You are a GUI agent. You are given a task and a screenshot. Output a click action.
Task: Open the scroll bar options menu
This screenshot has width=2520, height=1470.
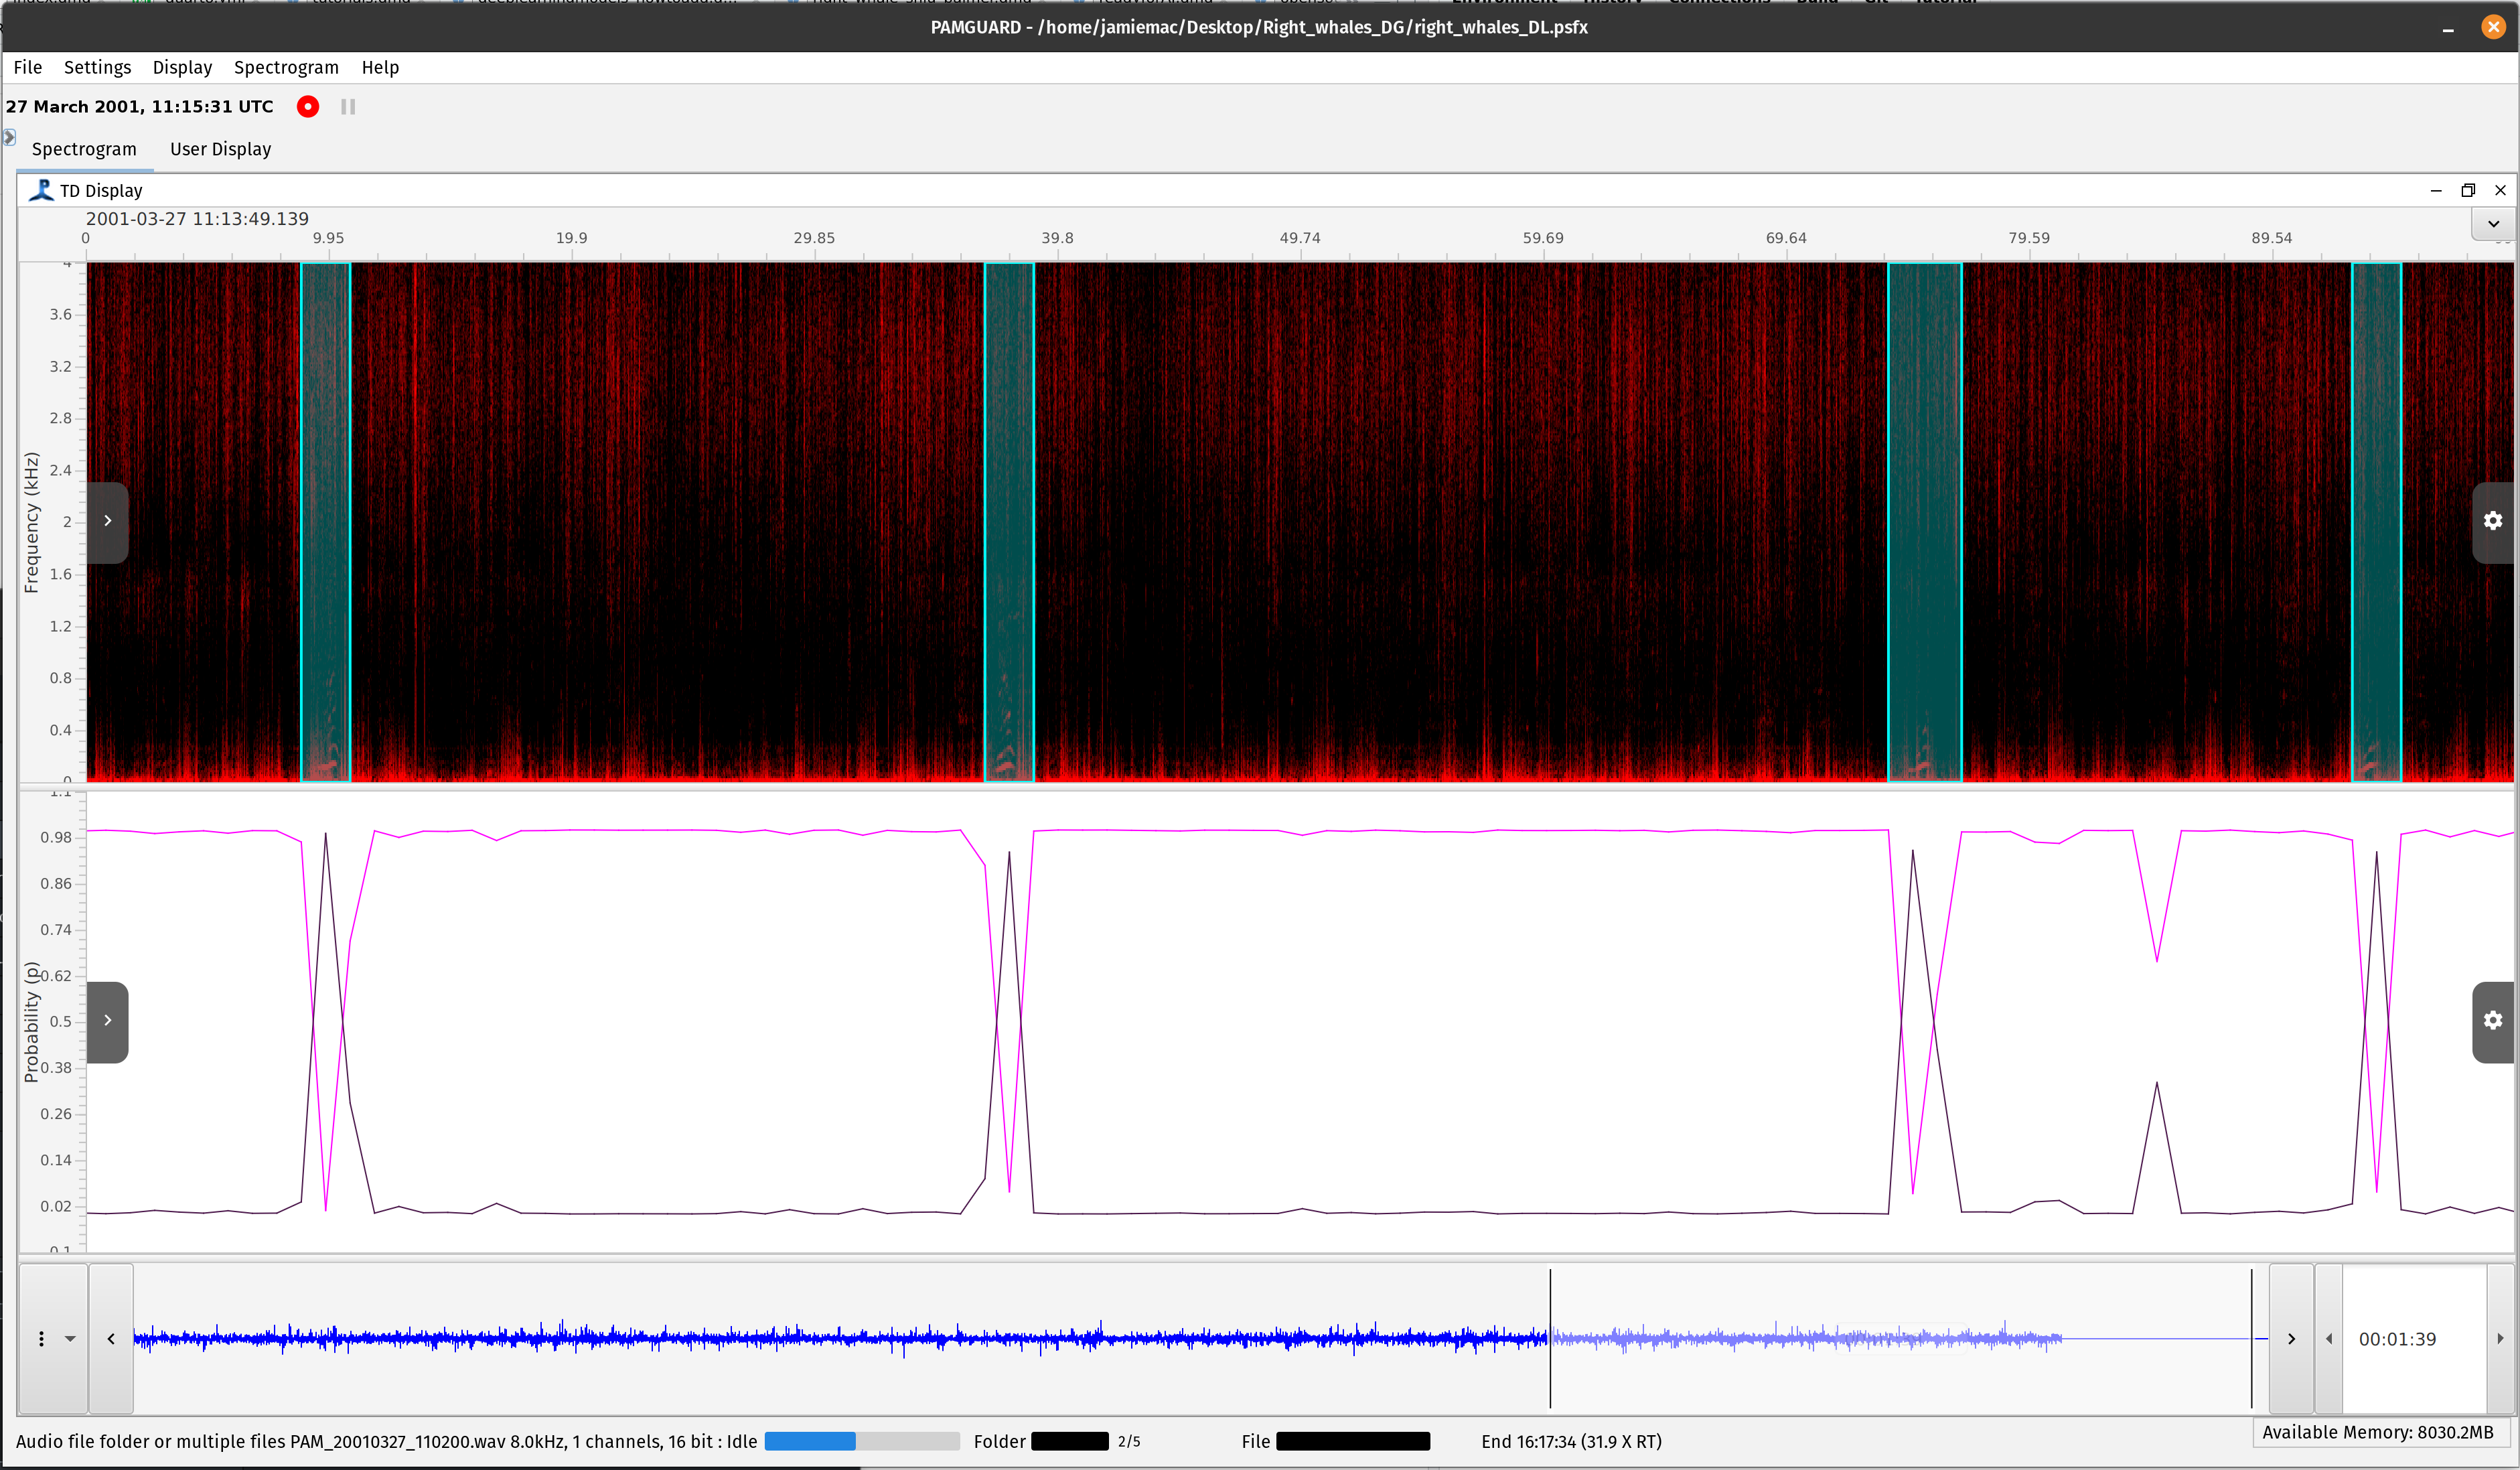point(54,1338)
